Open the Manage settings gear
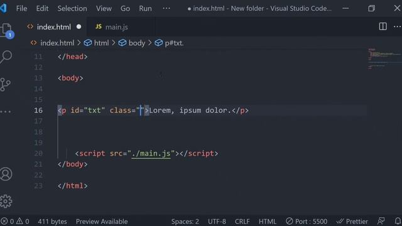 coord(6,201)
